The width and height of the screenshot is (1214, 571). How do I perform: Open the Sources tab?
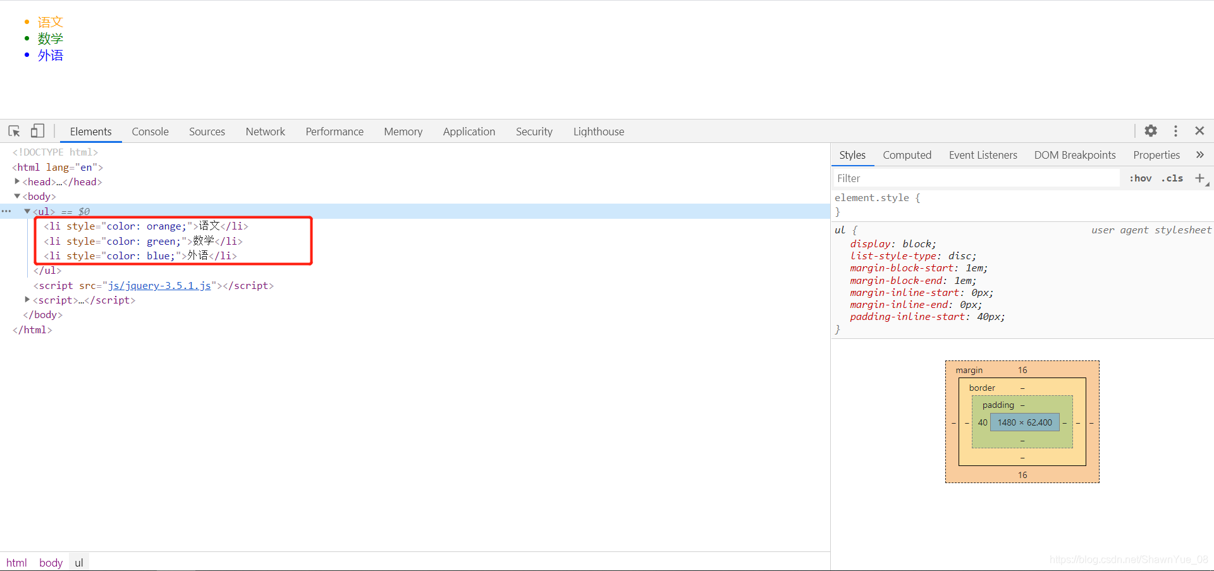point(207,132)
